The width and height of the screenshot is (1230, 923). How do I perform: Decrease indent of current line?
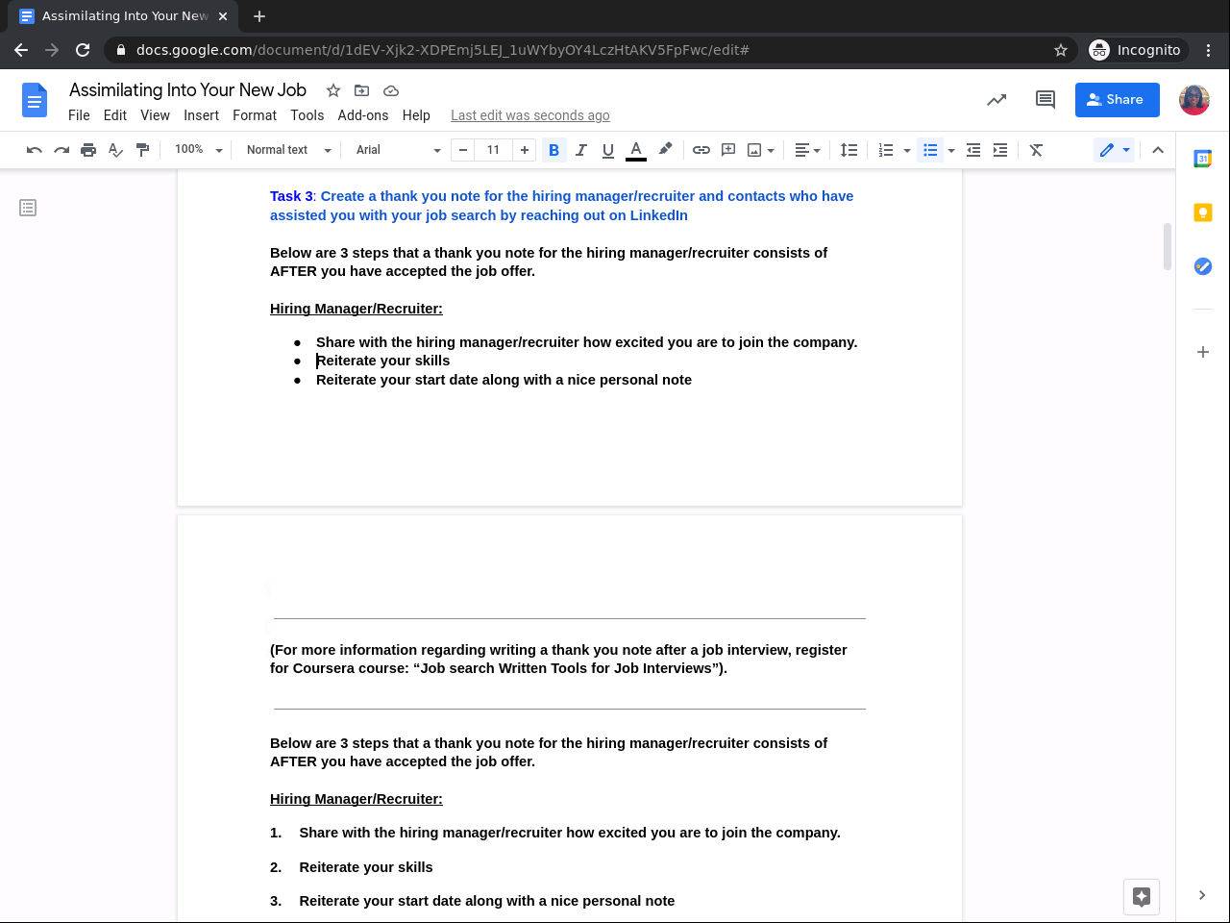973,150
